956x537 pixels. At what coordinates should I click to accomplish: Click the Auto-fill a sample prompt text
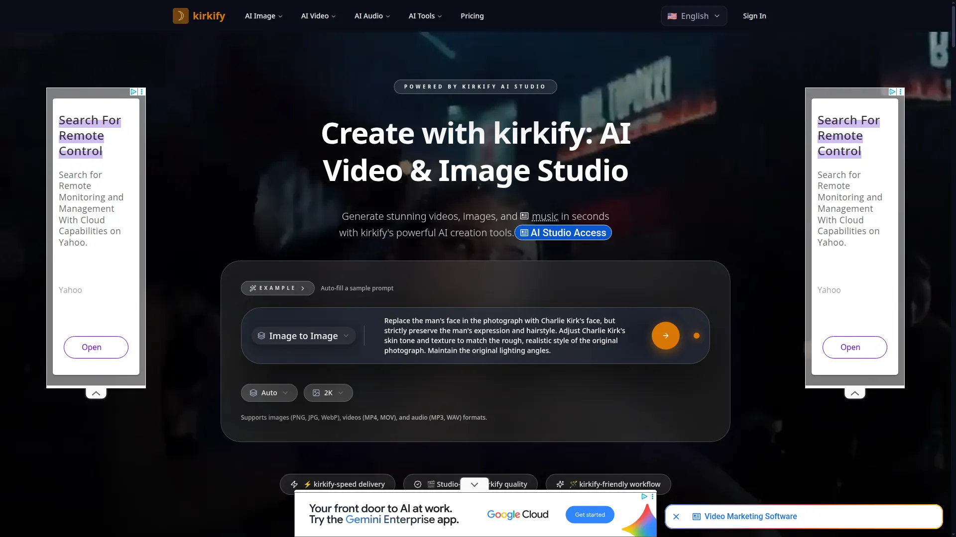pos(357,288)
